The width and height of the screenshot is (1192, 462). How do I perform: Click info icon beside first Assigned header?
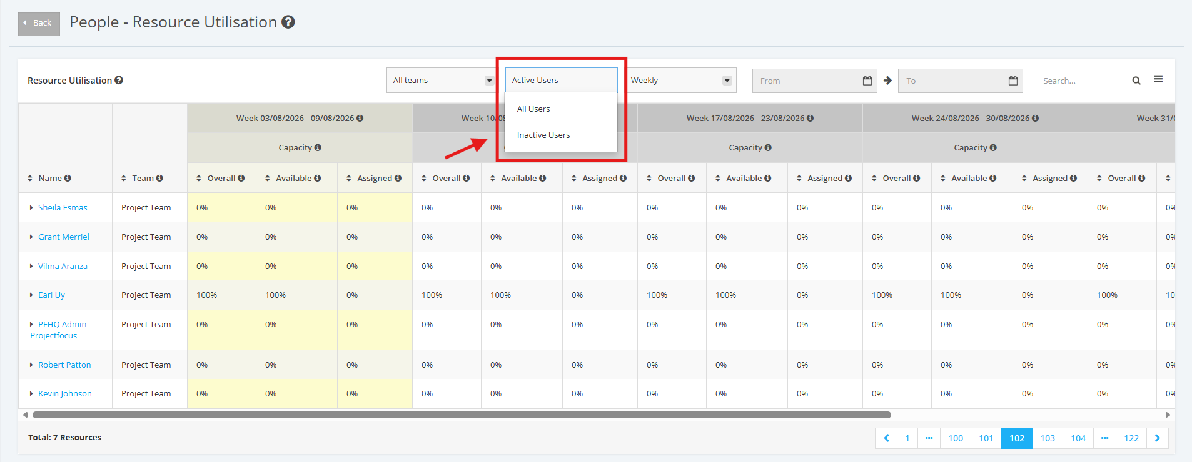pos(398,179)
